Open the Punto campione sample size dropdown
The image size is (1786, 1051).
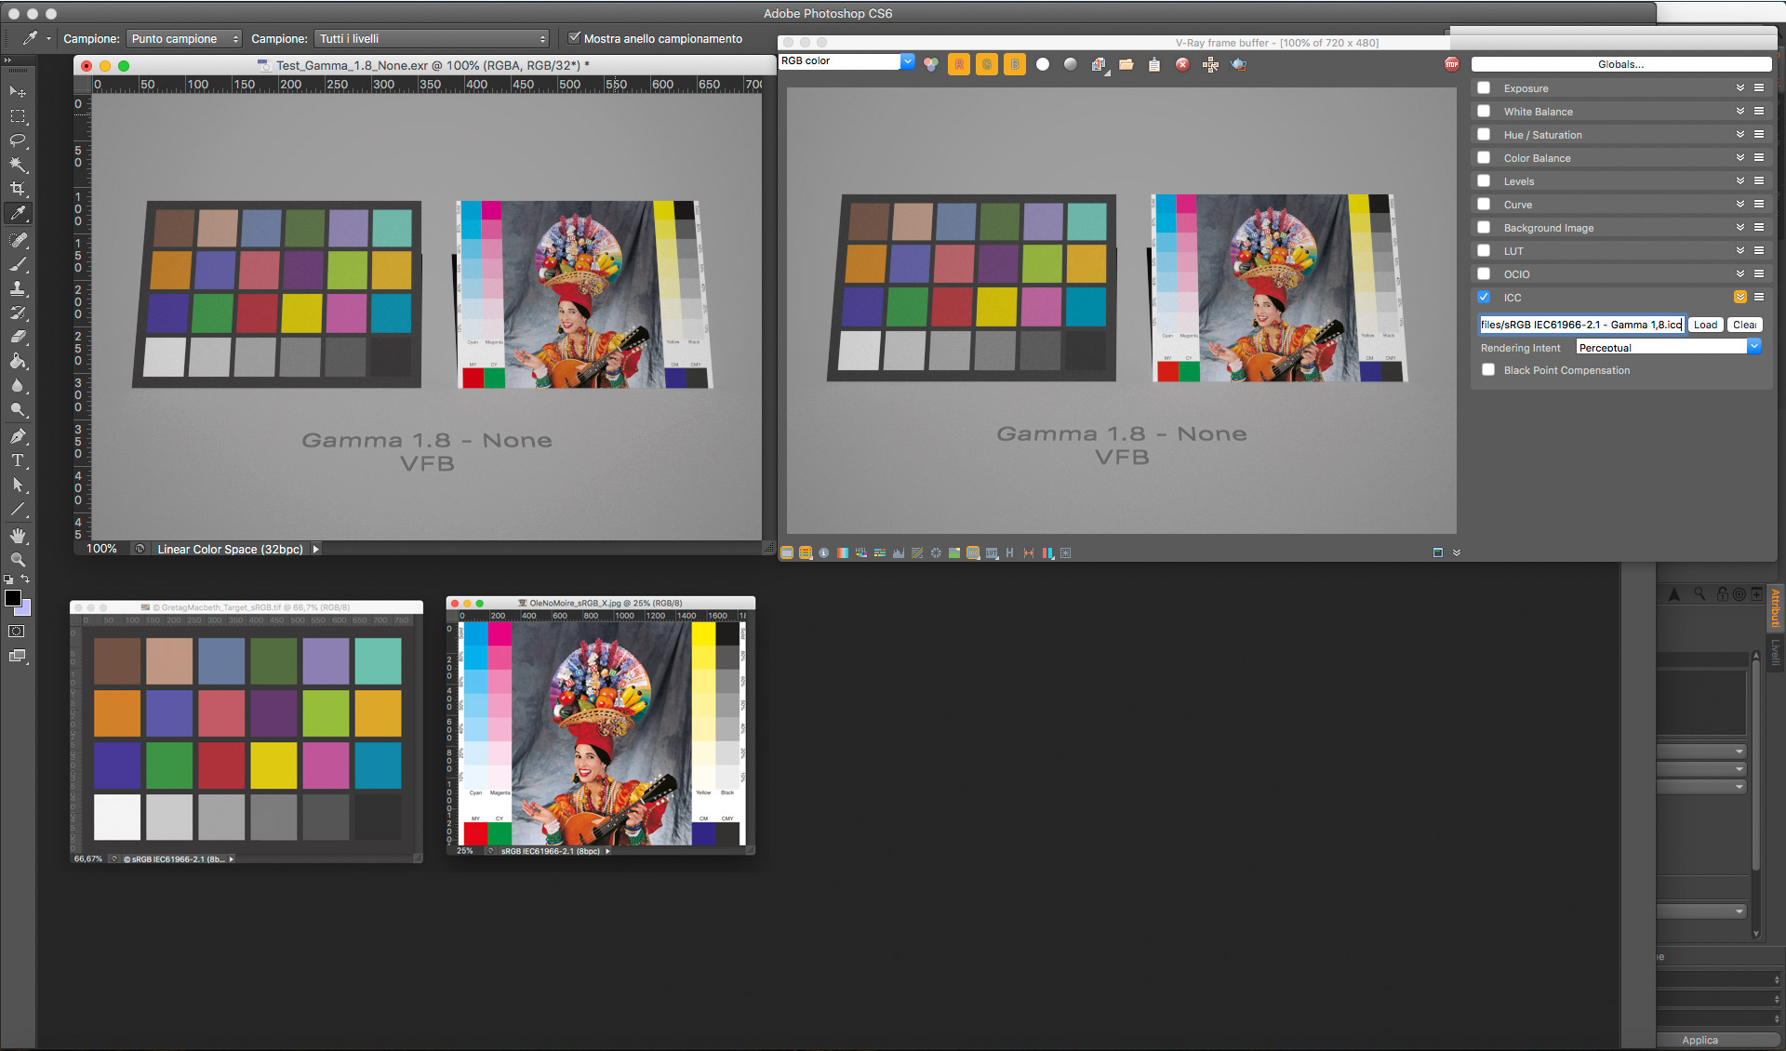coord(184,38)
